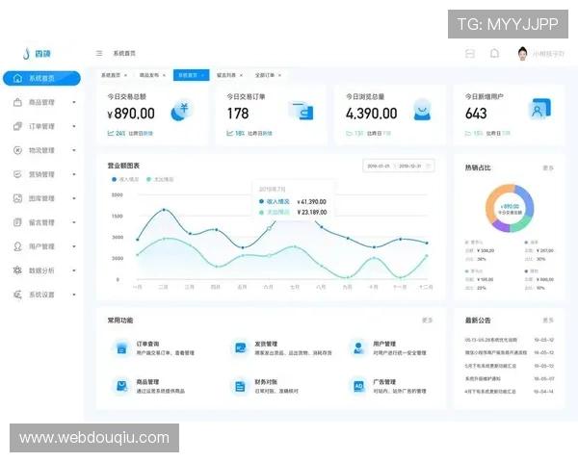Click the 发货管理 shortcut icon
Screen dimensions: 578x462
pyautogui.click(x=239, y=347)
